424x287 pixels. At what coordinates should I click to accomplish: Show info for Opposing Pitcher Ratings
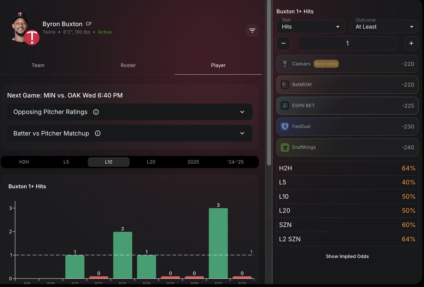pyautogui.click(x=96, y=112)
